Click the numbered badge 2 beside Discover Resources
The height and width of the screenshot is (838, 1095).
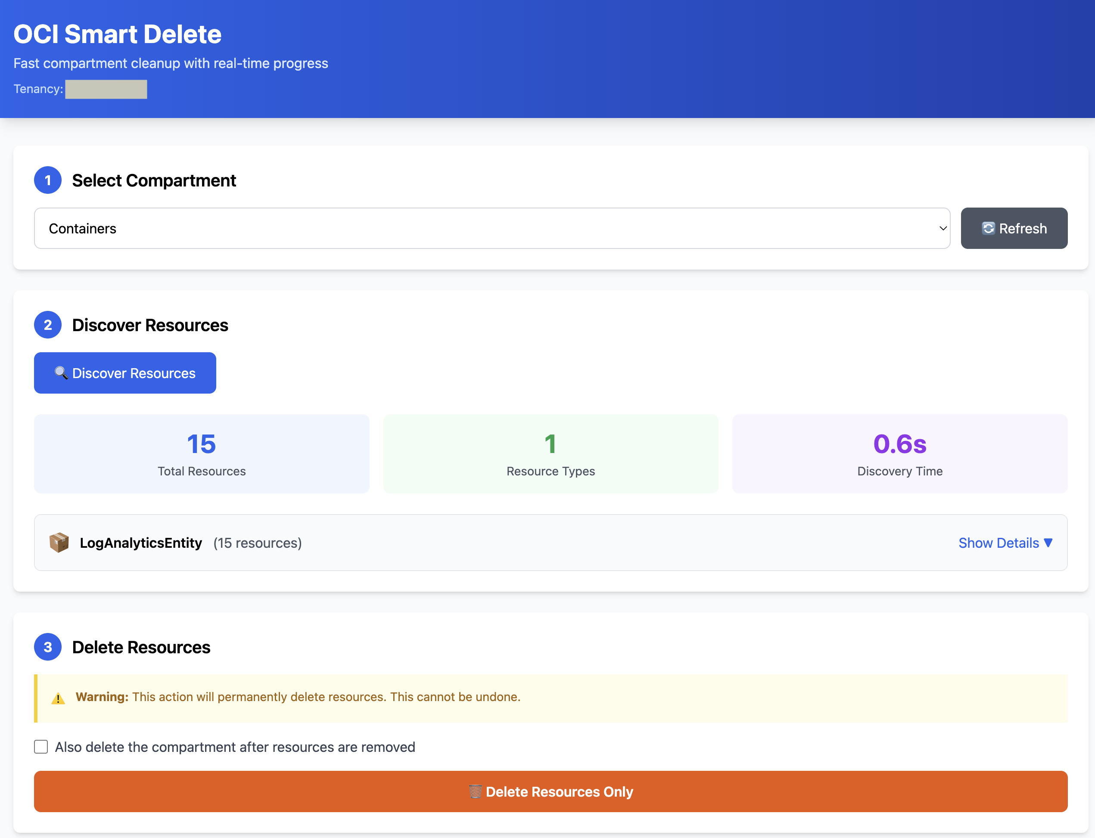tap(47, 325)
